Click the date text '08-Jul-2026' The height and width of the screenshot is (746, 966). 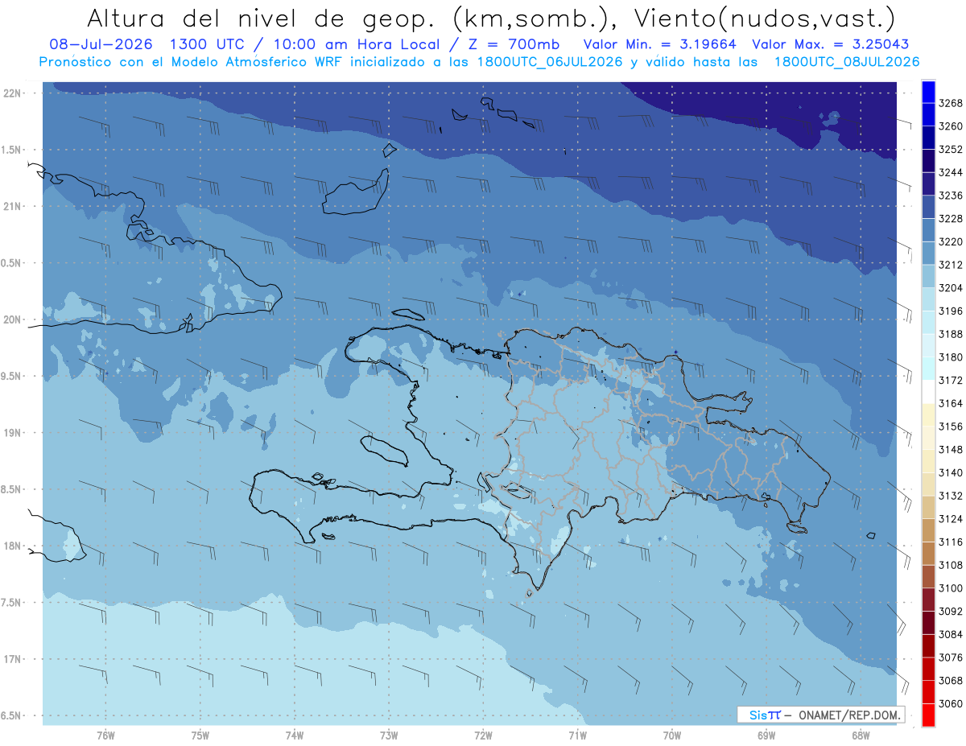coord(101,44)
